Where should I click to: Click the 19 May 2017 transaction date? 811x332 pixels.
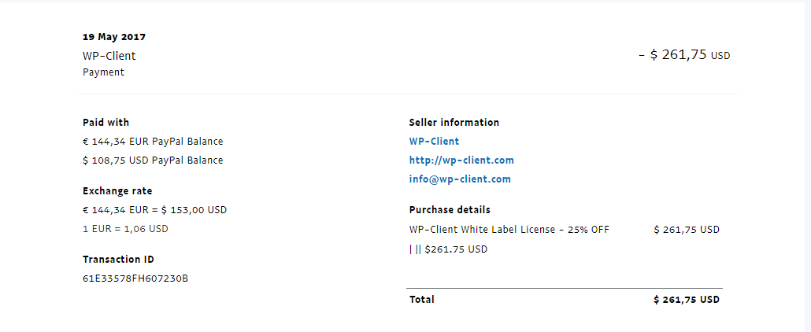click(114, 37)
